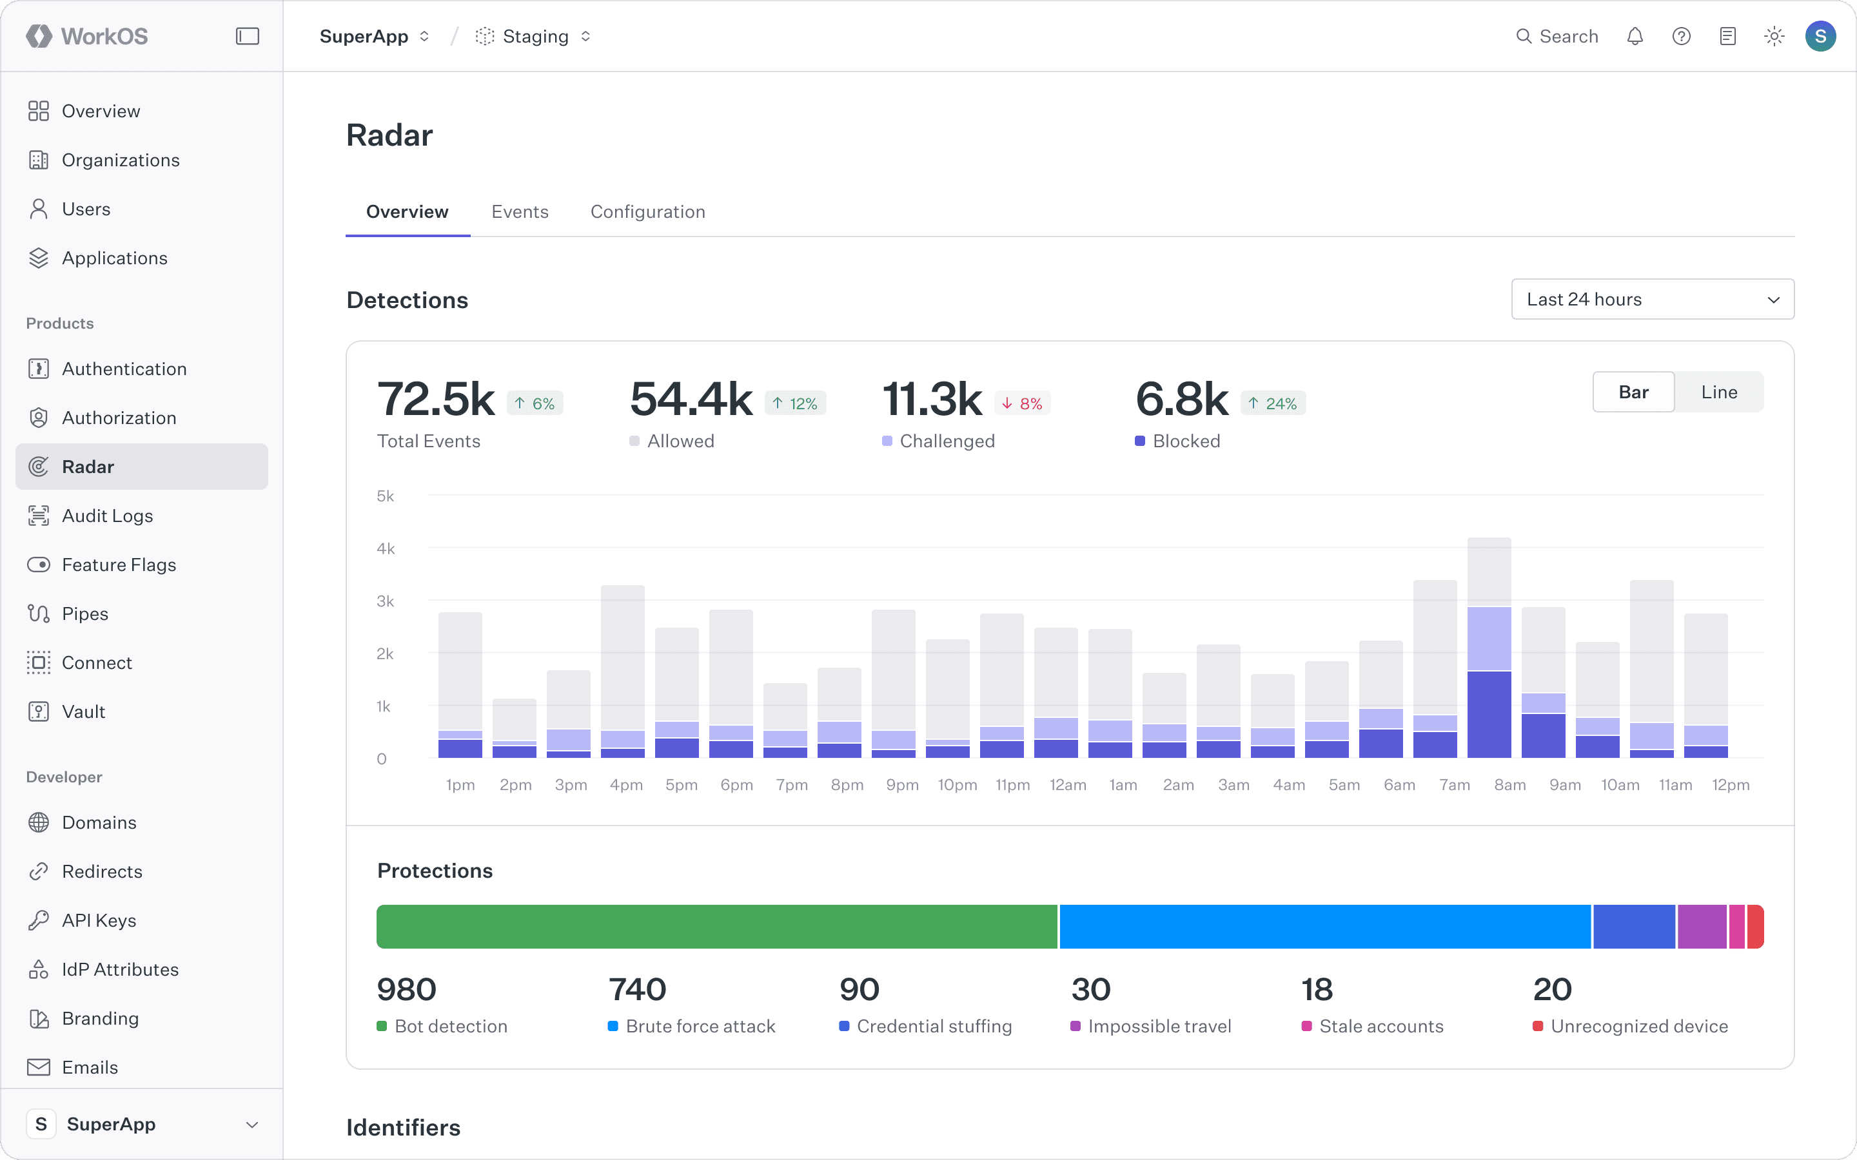
Task: Click the Stale accounts label
Action: click(1381, 1027)
